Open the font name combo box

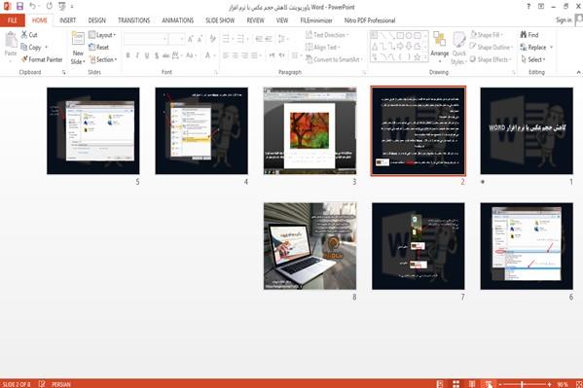(x=145, y=39)
